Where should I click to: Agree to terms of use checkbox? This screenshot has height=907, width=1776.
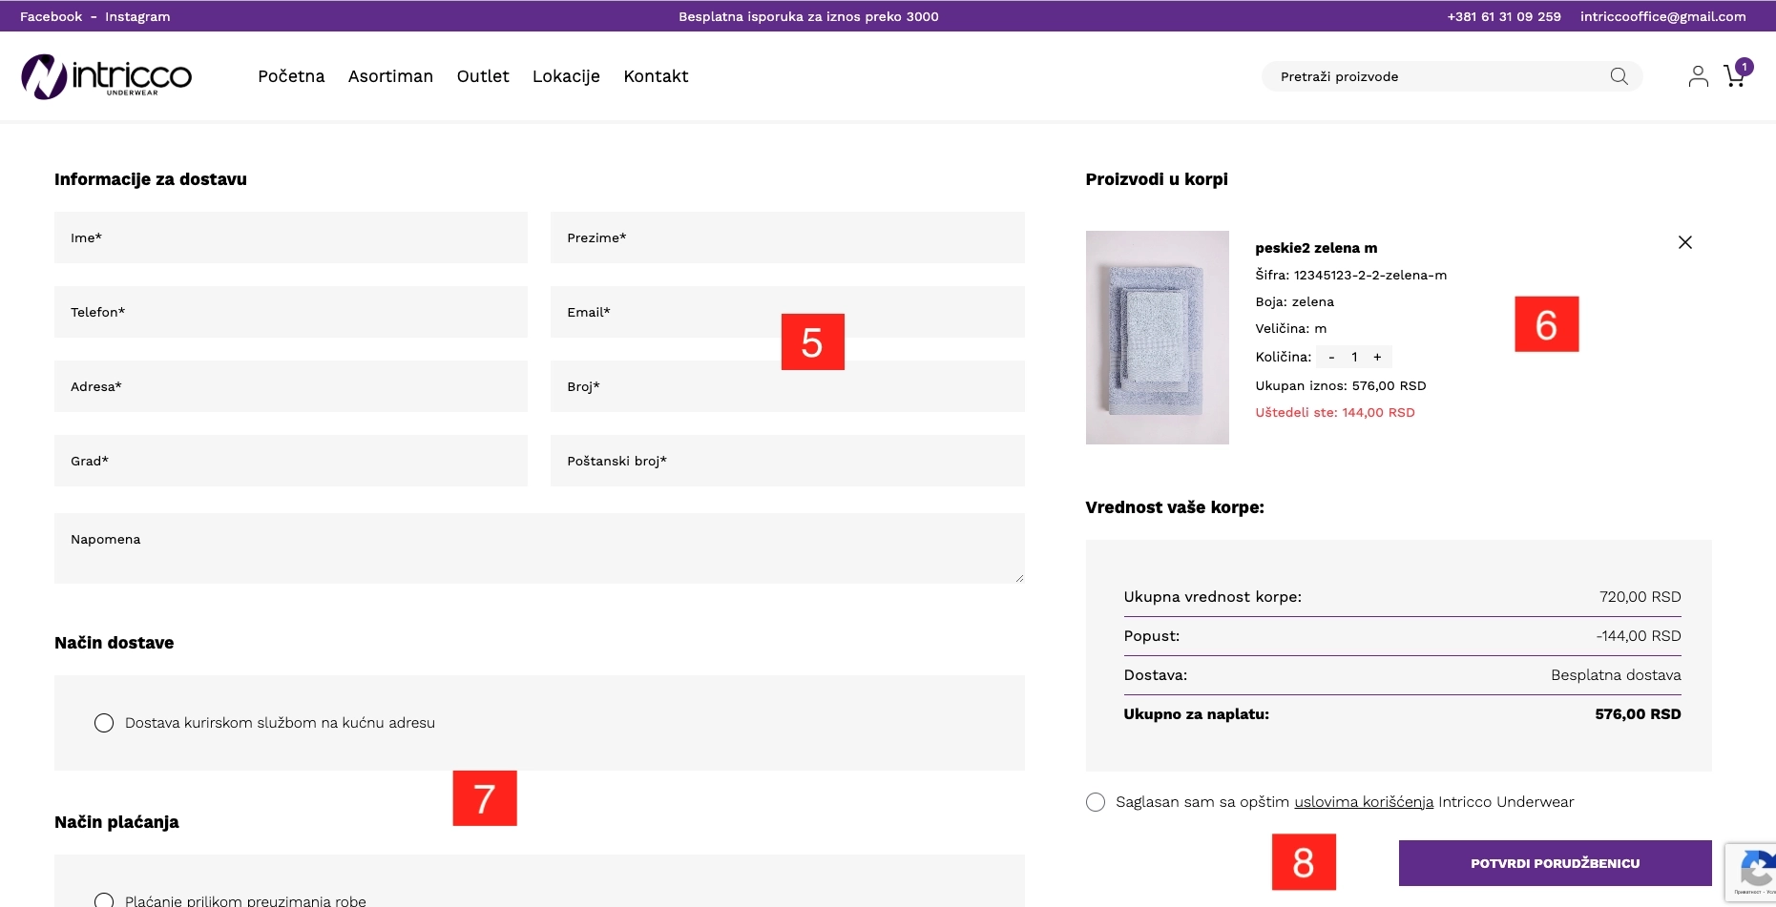click(1096, 802)
